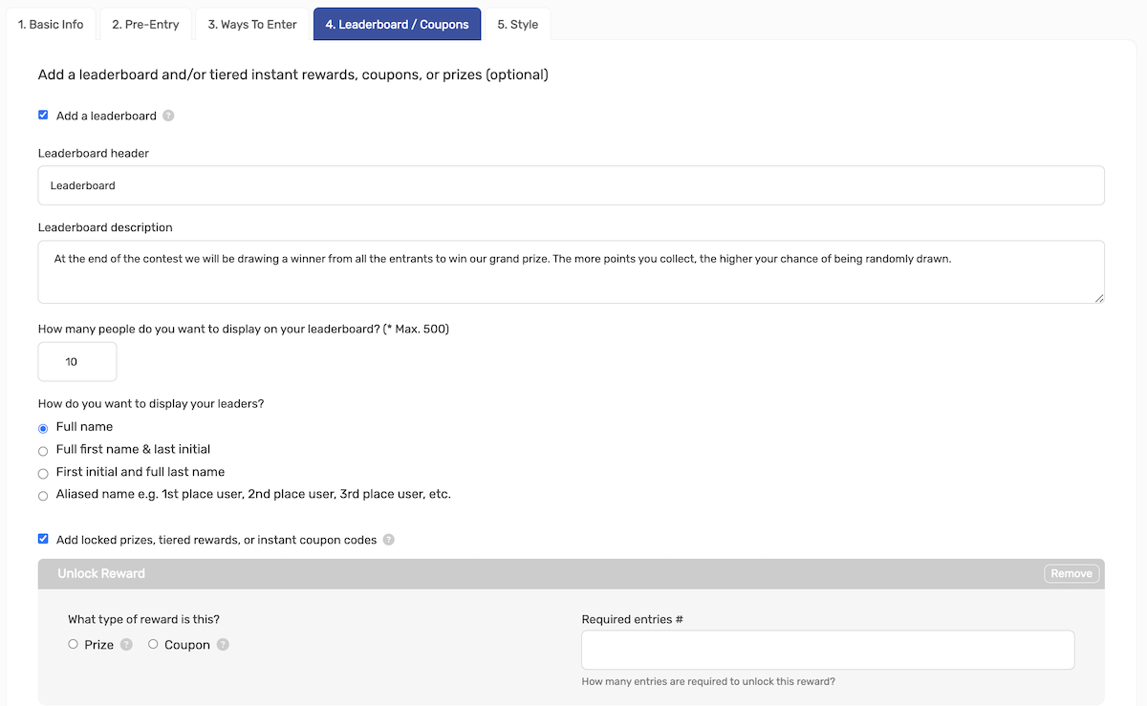
Task: Select Full name display option
Action: click(42, 428)
